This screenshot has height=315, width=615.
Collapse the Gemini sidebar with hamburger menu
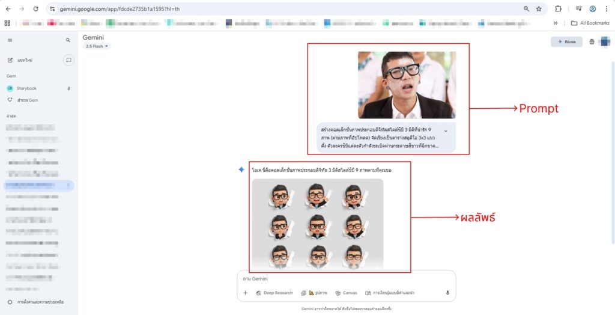click(10, 40)
